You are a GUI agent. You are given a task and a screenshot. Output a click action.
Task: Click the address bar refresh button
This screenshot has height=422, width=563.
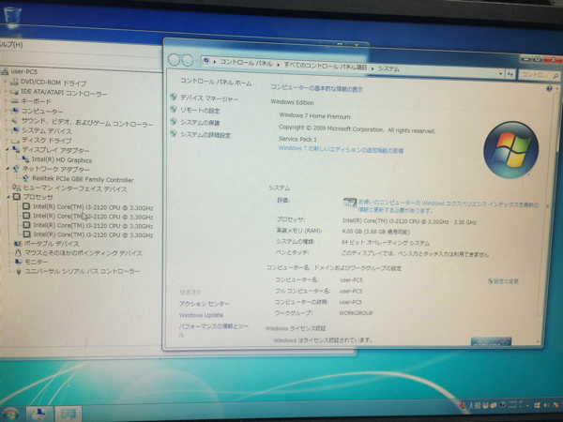tap(510, 74)
